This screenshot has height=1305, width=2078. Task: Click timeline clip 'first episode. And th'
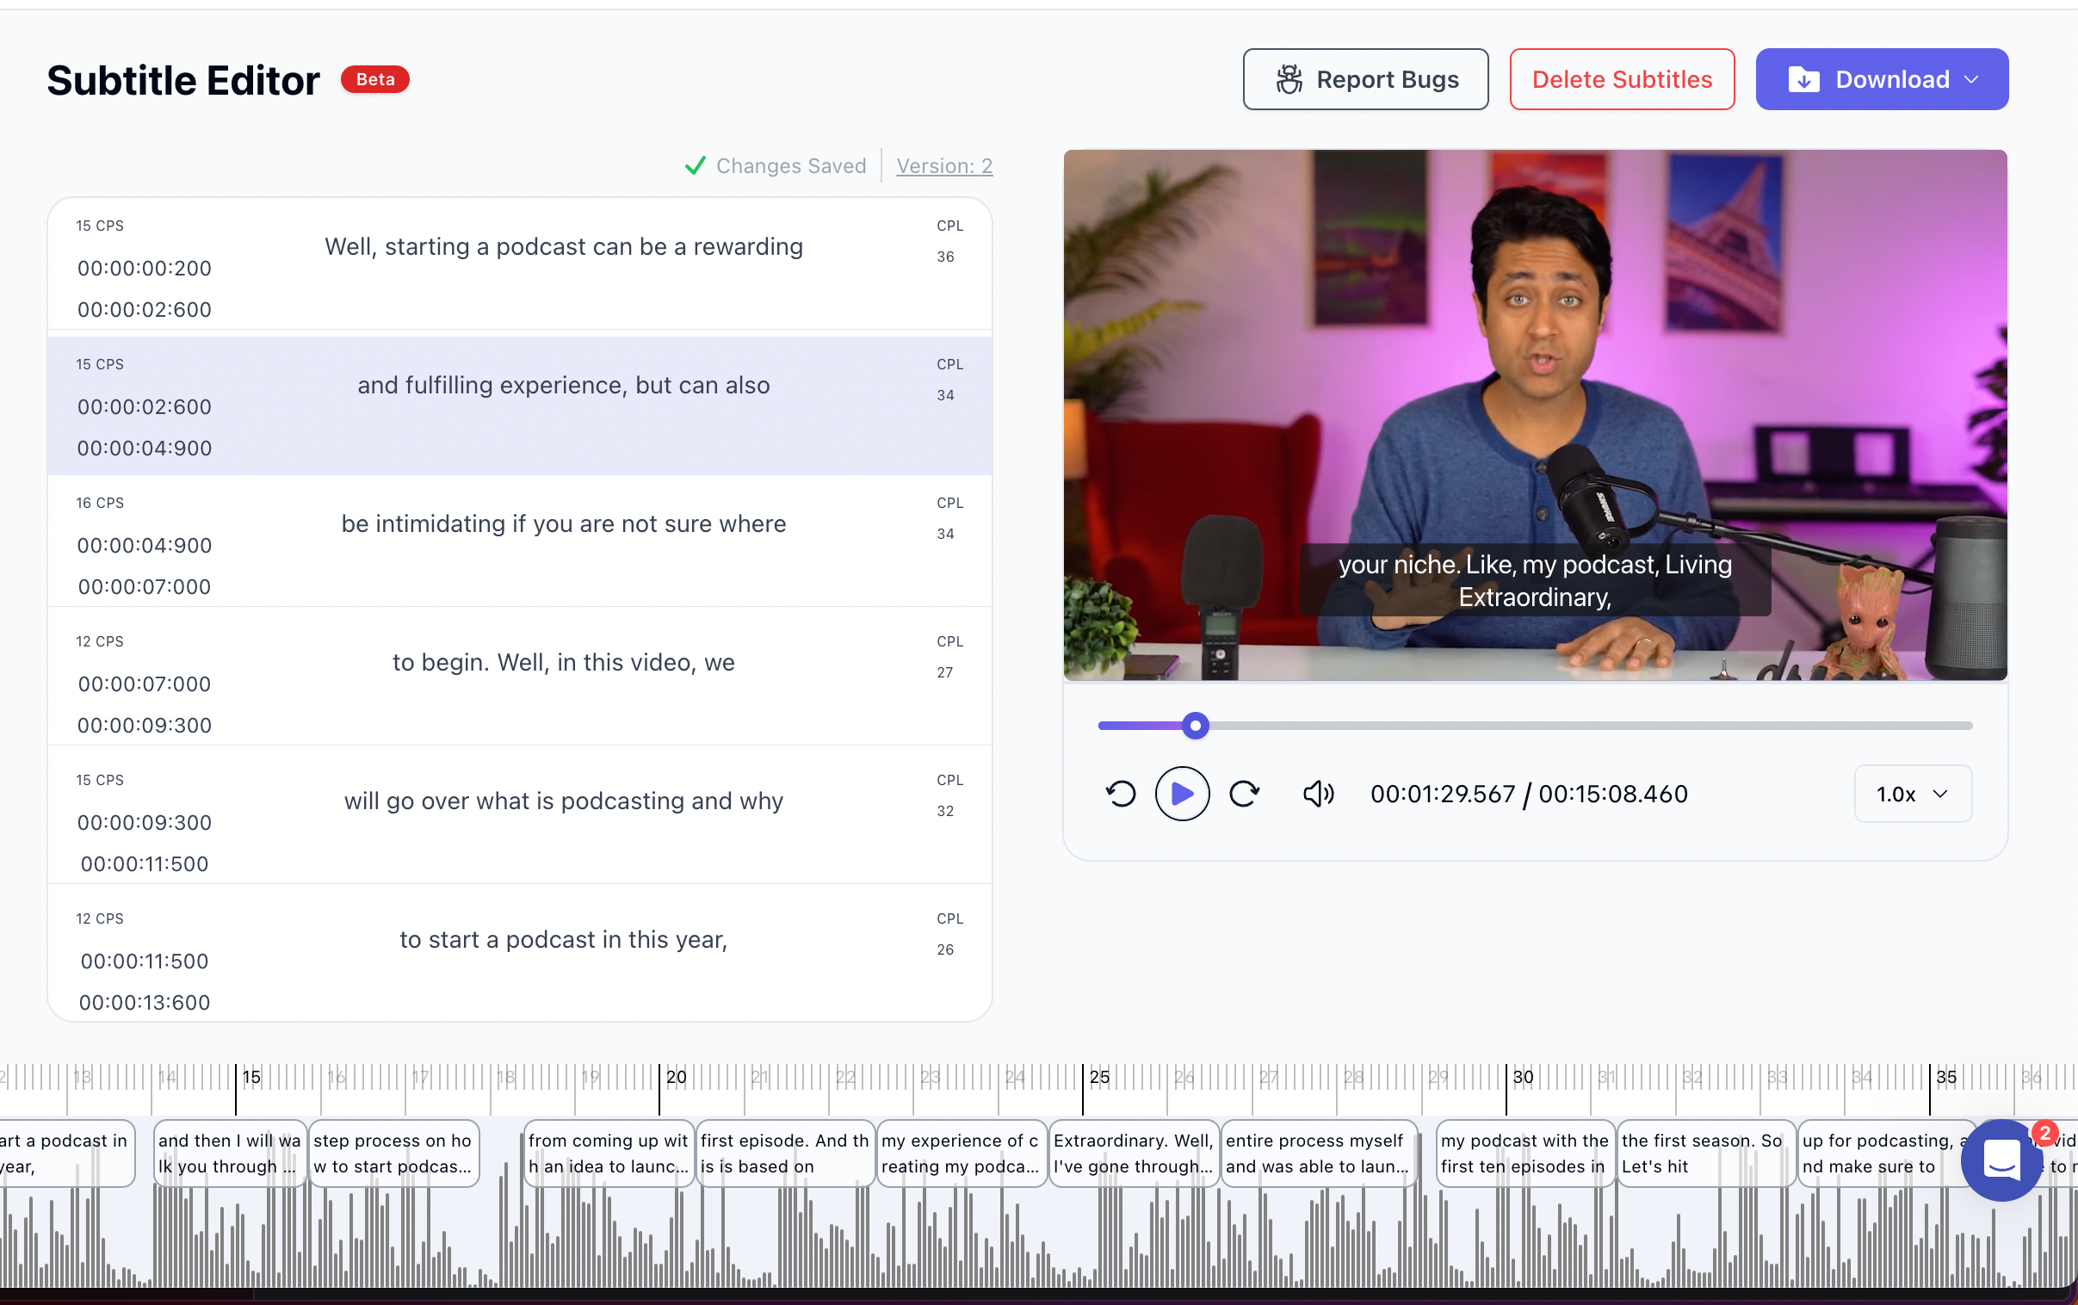pos(785,1153)
